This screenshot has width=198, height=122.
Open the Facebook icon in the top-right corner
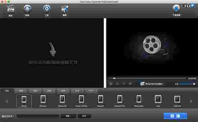click(185, 6)
